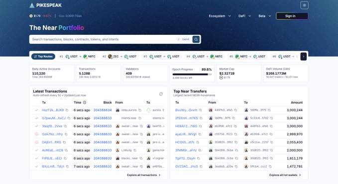Image resolution: width=338 pixels, height=184 pixels.
Task: Copy transfer hash 7jpFf3...DsyH
Action: (198, 158)
